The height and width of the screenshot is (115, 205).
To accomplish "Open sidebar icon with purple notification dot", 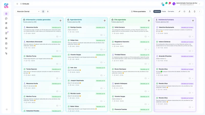I will point(6,33).
